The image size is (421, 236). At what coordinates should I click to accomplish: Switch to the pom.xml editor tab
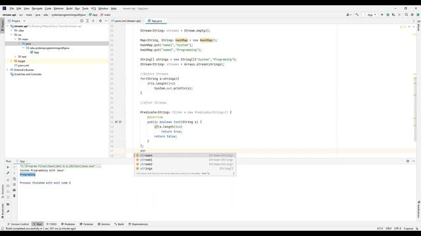pos(128,21)
